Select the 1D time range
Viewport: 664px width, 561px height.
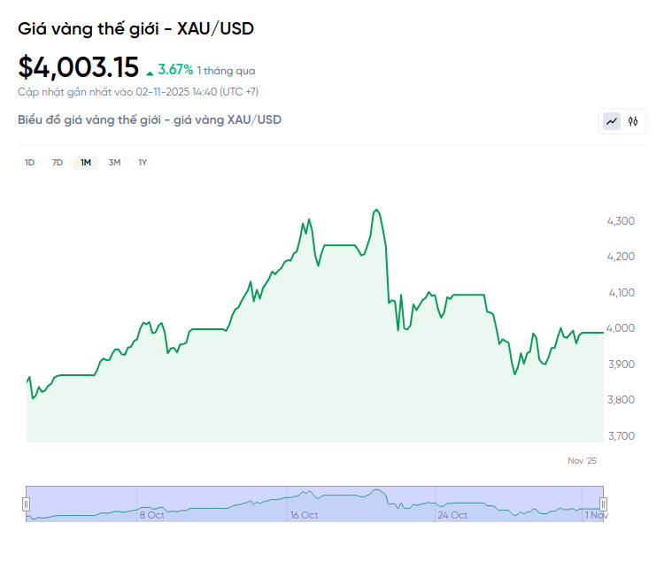[29, 162]
